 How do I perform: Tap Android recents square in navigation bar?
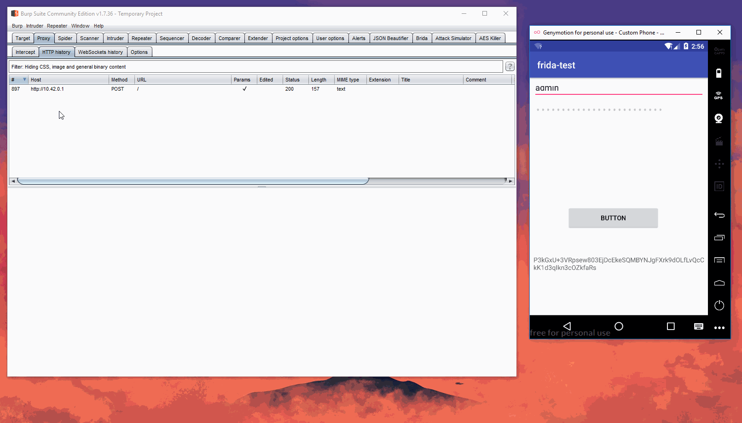point(671,326)
